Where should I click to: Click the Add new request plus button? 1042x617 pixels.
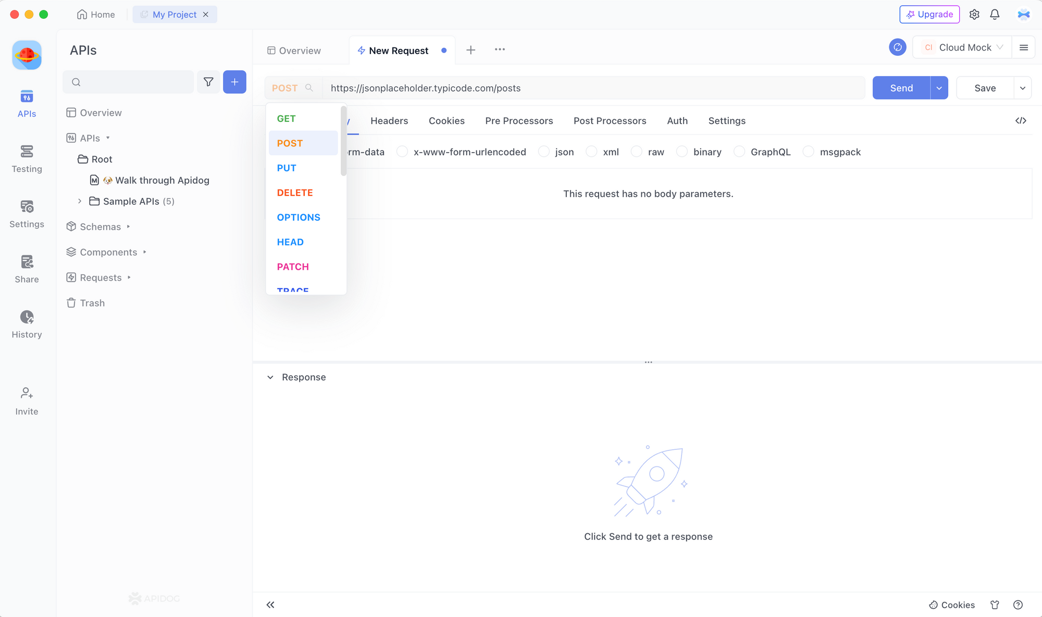(471, 49)
